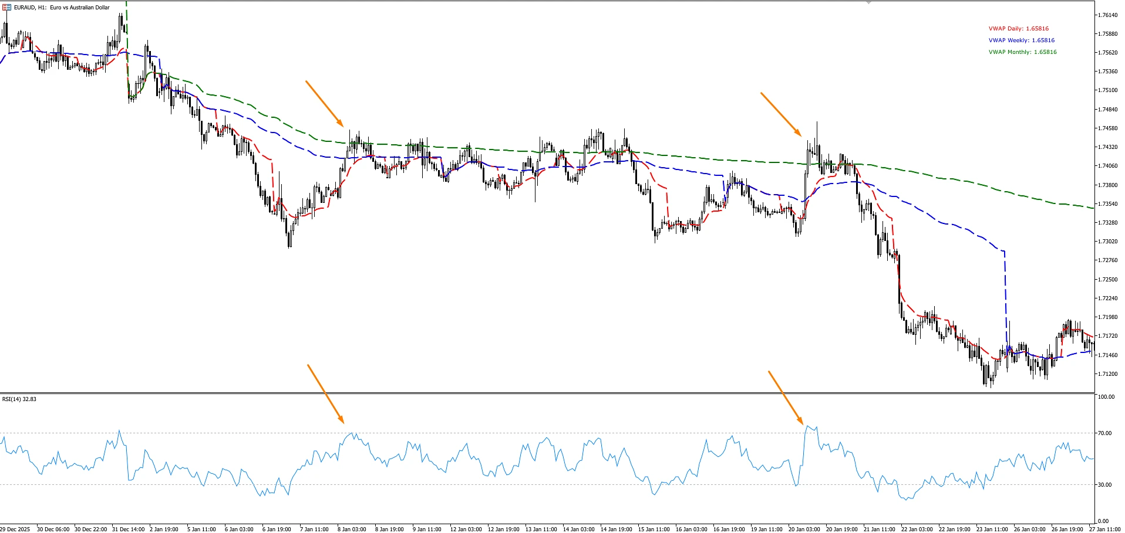This screenshot has height=533, width=1125.
Task: Select the right orange arrow in RSI window
Action: [x=786, y=397]
